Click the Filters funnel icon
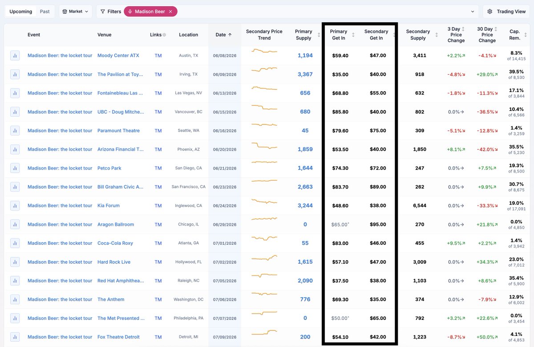Screen dimensions: 534x347 tap(103, 12)
